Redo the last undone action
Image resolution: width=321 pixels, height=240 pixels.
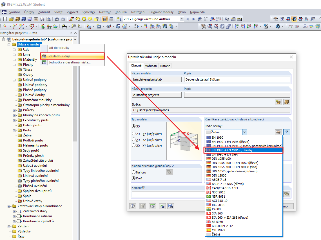[x=63, y=19]
